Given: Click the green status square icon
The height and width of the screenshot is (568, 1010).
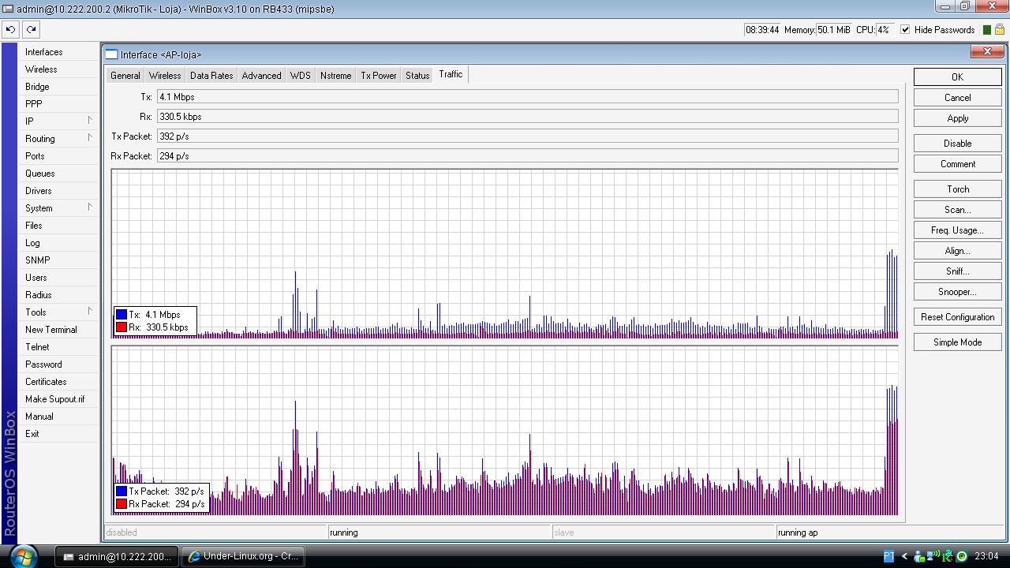Looking at the screenshot, I should coord(986,30).
